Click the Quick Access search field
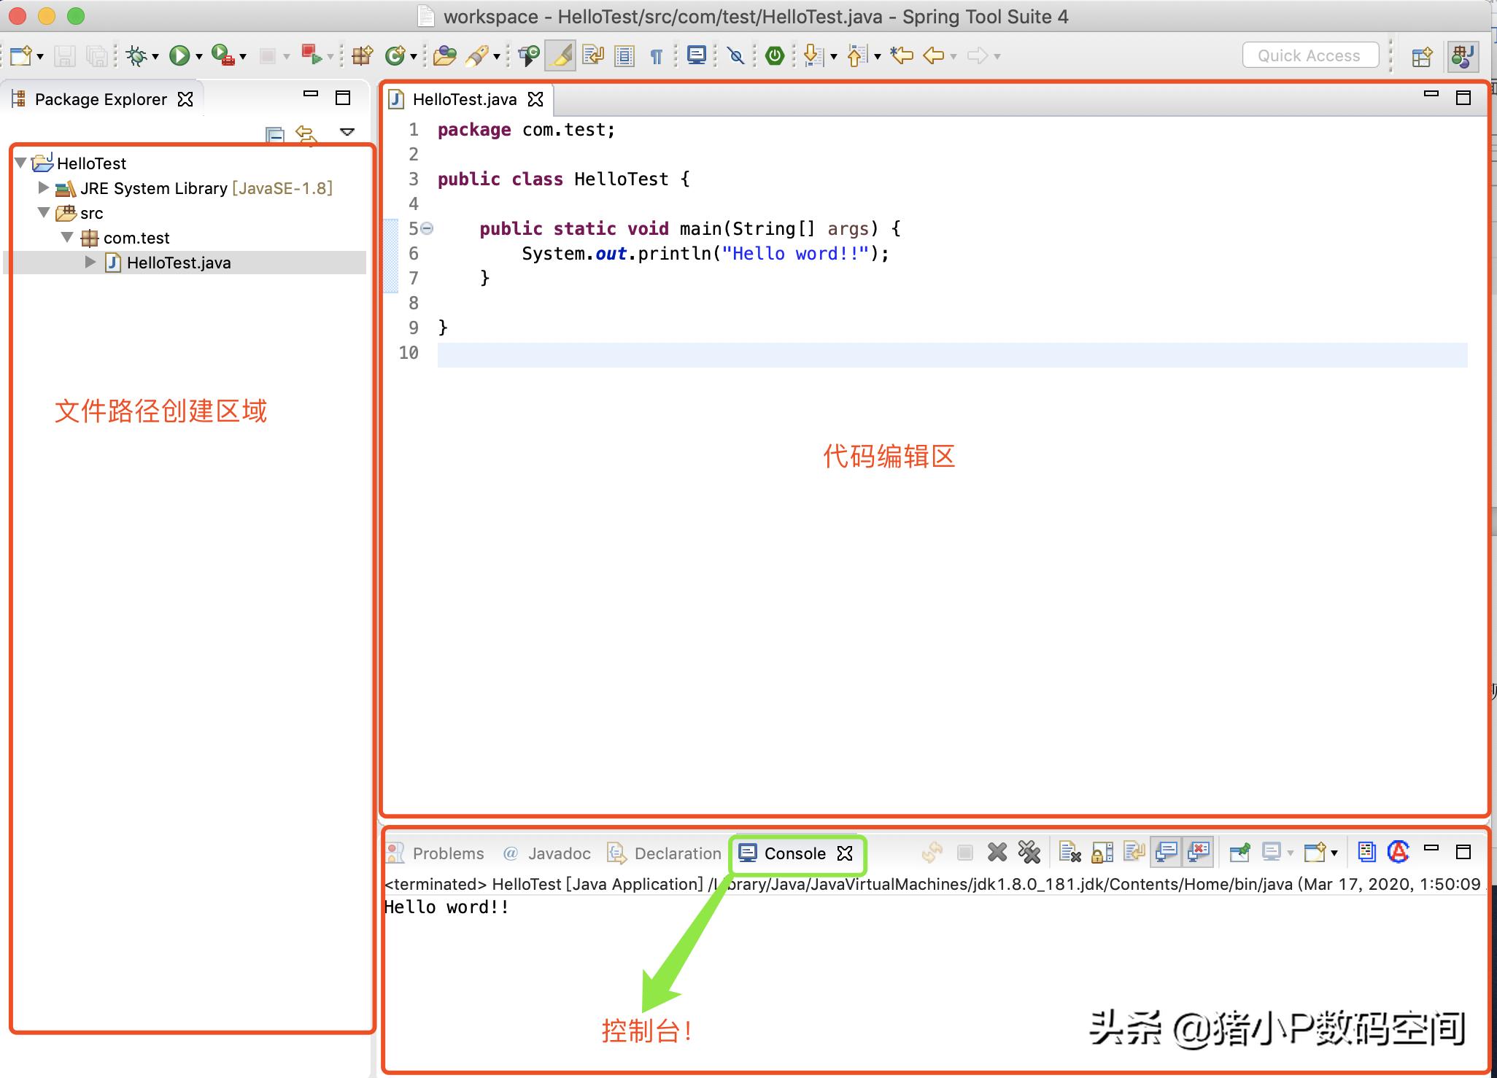The width and height of the screenshot is (1497, 1078). [1310, 55]
